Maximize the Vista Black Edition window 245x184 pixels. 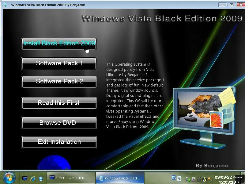click(232, 5)
